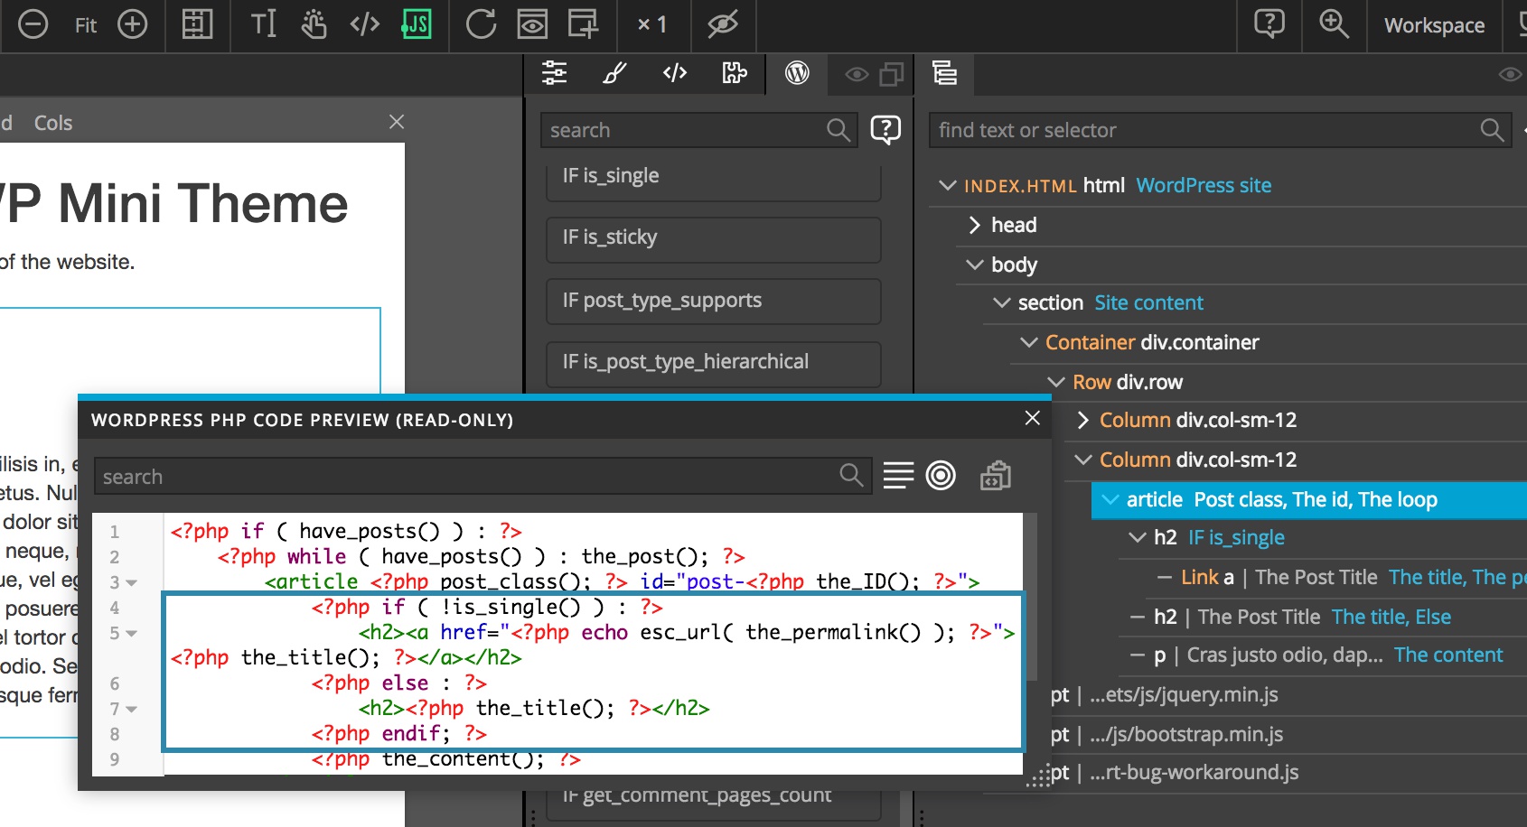This screenshot has height=827, width=1527.
Task: Select the text editing TI tool
Action: [x=263, y=24]
